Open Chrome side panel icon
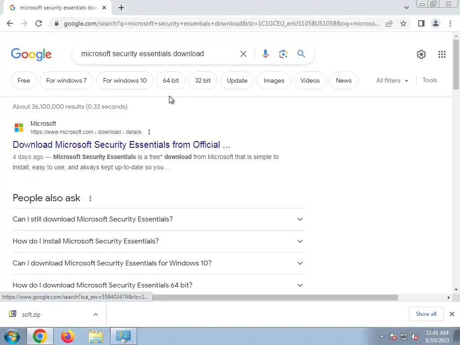 click(421, 23)
